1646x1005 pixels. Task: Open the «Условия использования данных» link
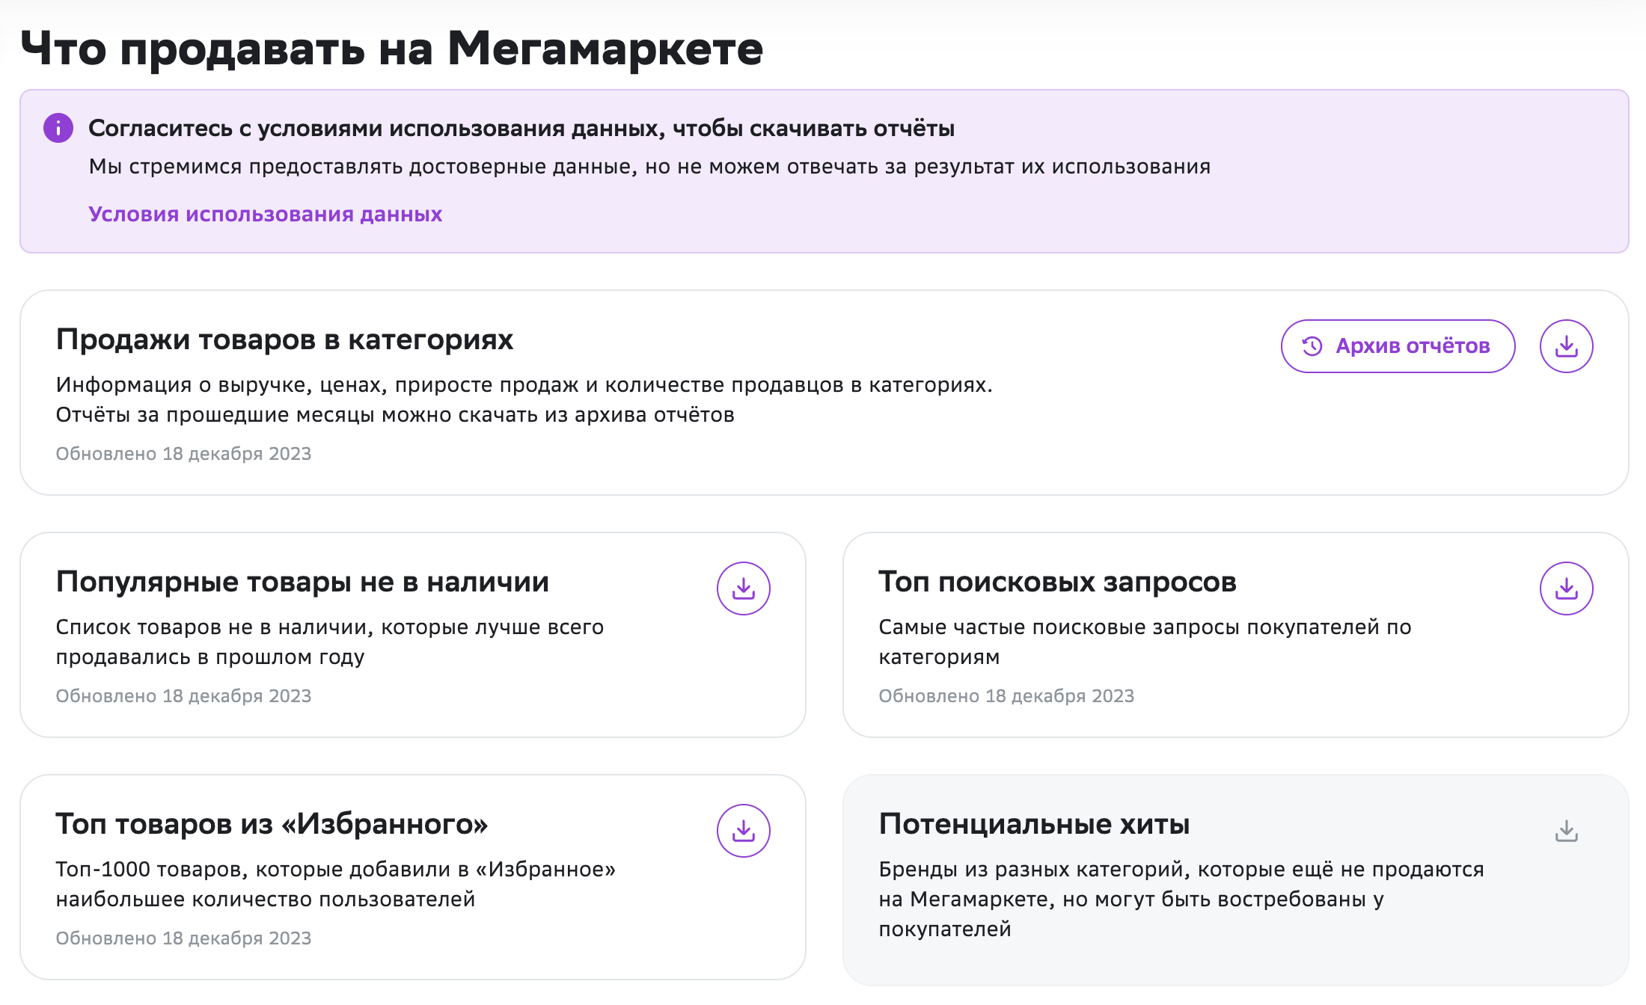point(266,214)
